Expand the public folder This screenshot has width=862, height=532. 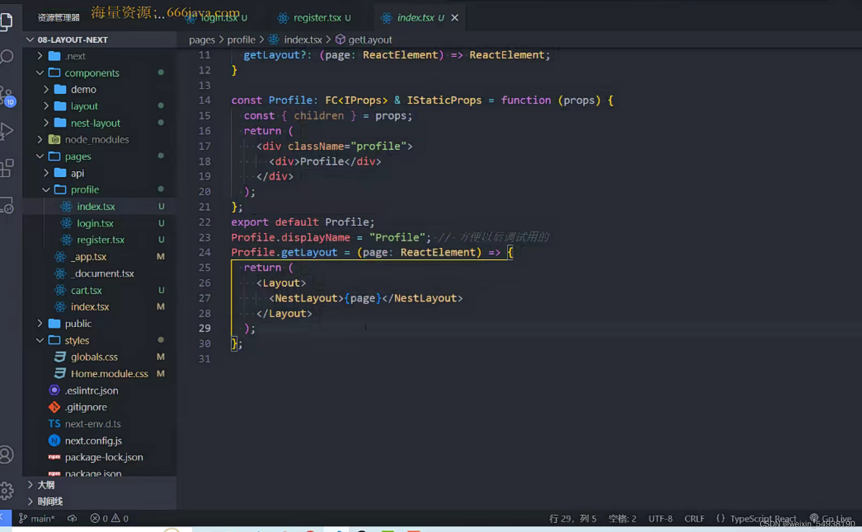(x=99, y=324)
